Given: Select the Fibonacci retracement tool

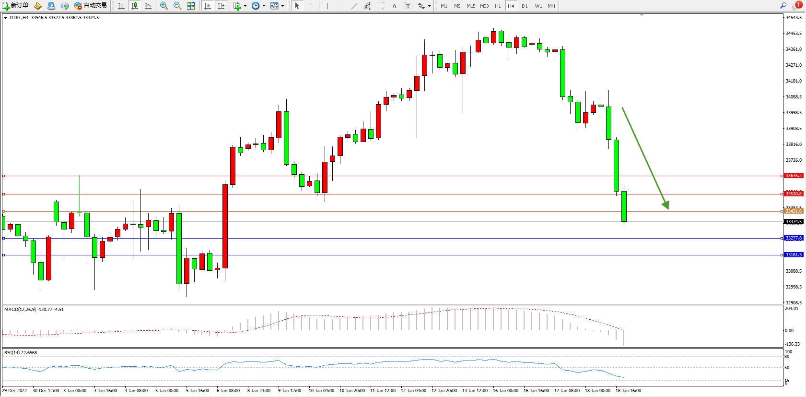Looking at the screenshot, I should [x=381, y=6].
